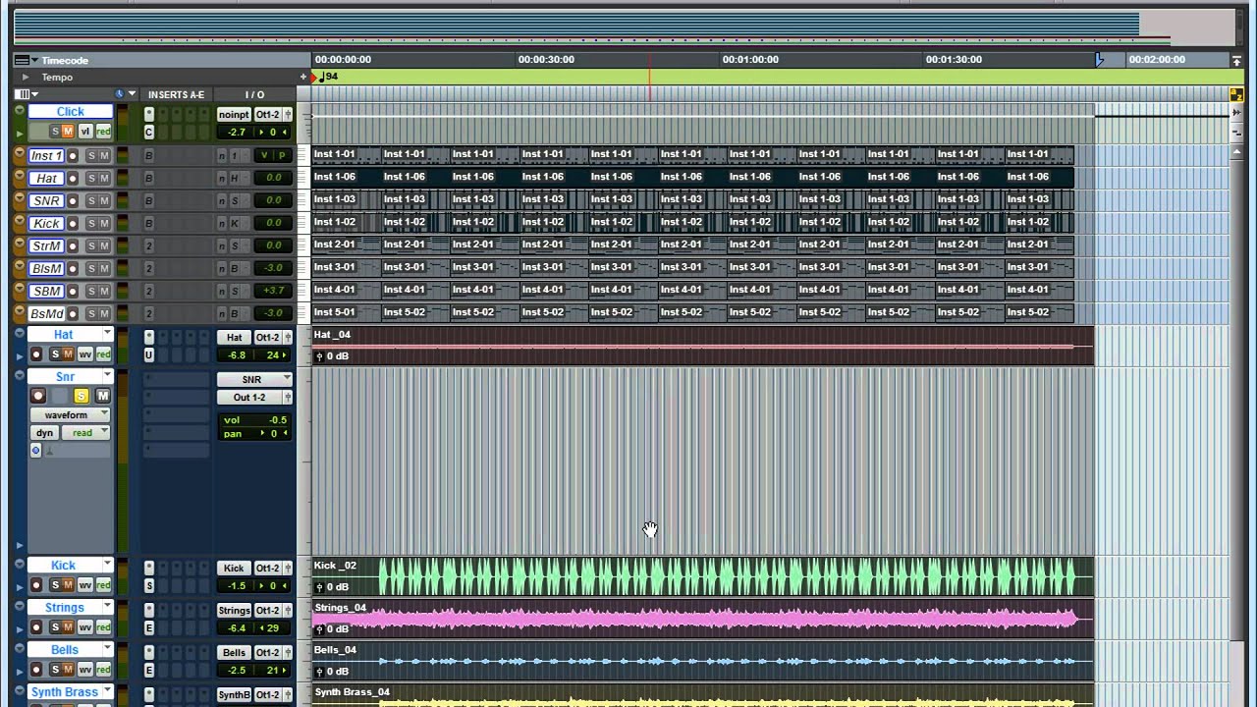Click the tempo marker 94

pos(327,77)
